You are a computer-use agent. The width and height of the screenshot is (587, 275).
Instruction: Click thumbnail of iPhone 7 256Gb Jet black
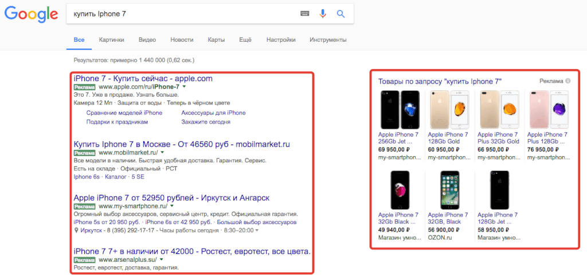pyautogui.click(x=400, y=110)
